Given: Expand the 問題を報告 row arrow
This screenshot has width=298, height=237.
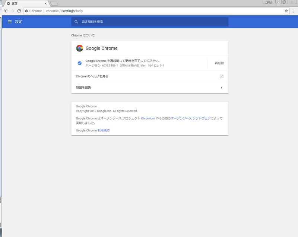Looking at the screenshot, I should (x=222, y=88).
